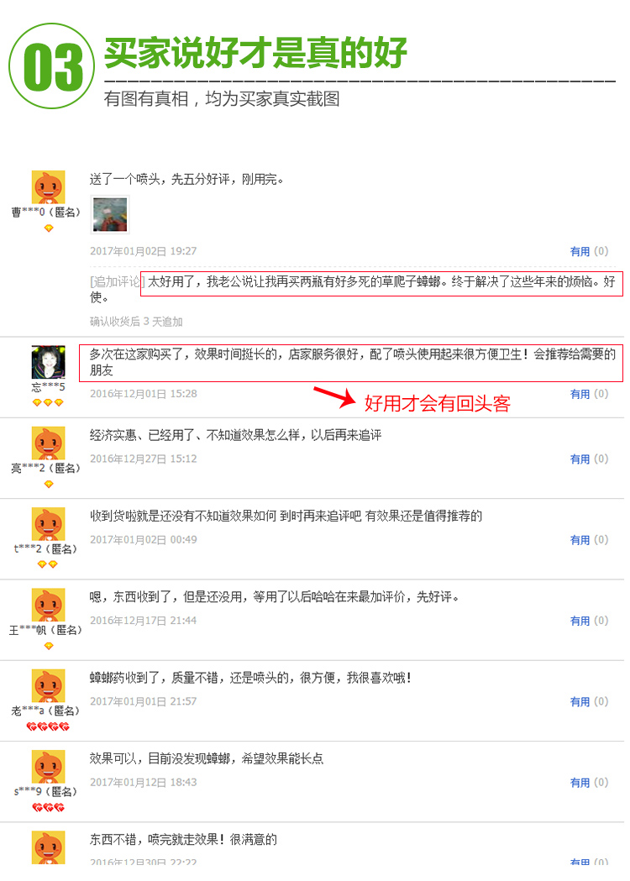630x881 pixels.
Task: Click avatar of user 曹***0
Action: [x=49, y=187]
